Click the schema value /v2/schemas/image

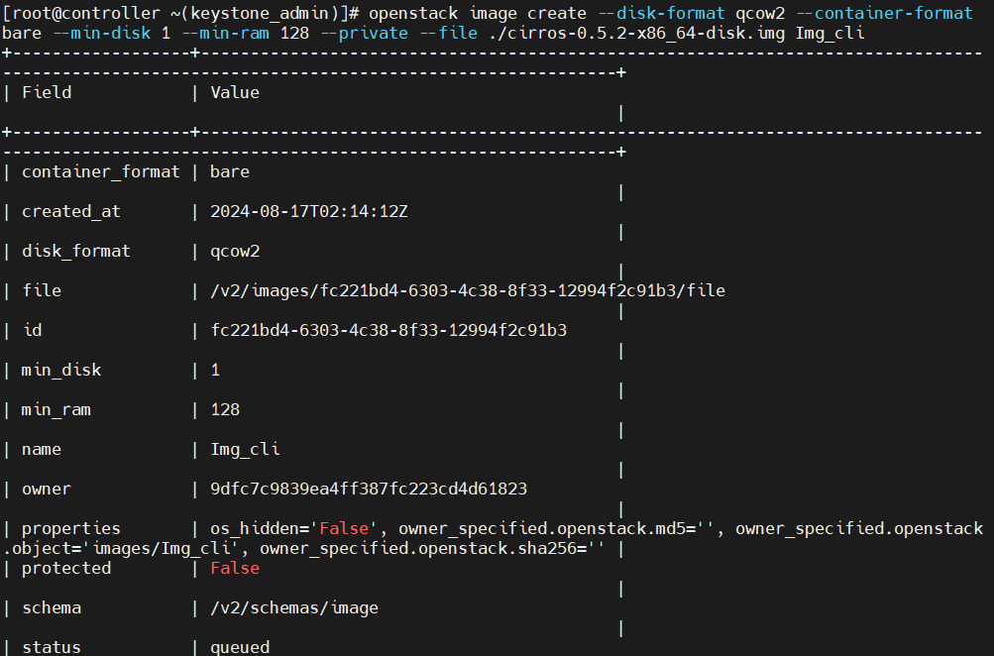(294, 607)
